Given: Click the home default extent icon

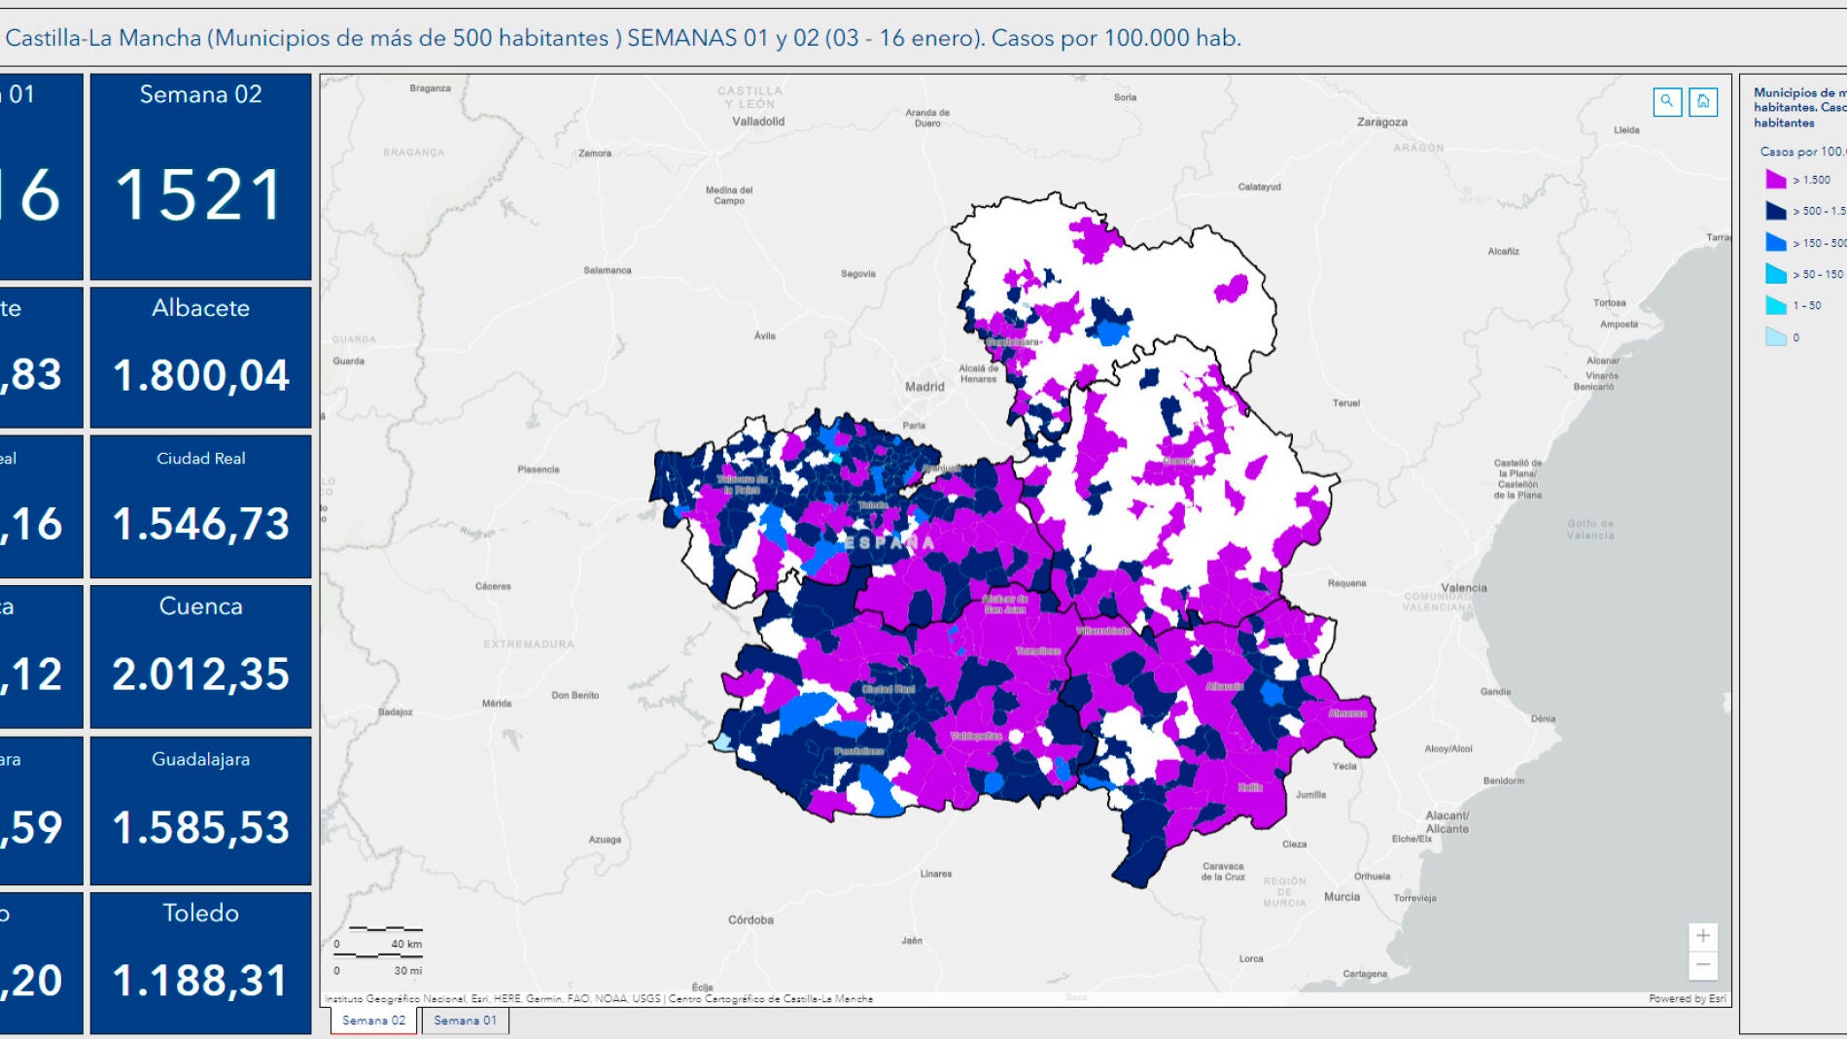Looking at the screenshot, I should click(x=1703, y=101).
